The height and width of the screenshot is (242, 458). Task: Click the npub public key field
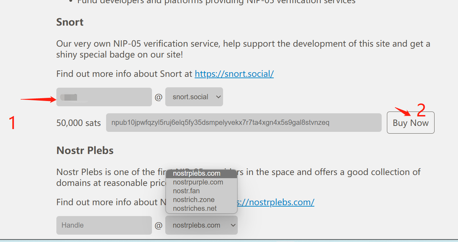tap(244, 123)
